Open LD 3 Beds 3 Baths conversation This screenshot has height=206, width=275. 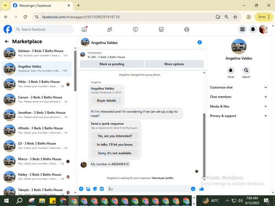click(37, 146)
